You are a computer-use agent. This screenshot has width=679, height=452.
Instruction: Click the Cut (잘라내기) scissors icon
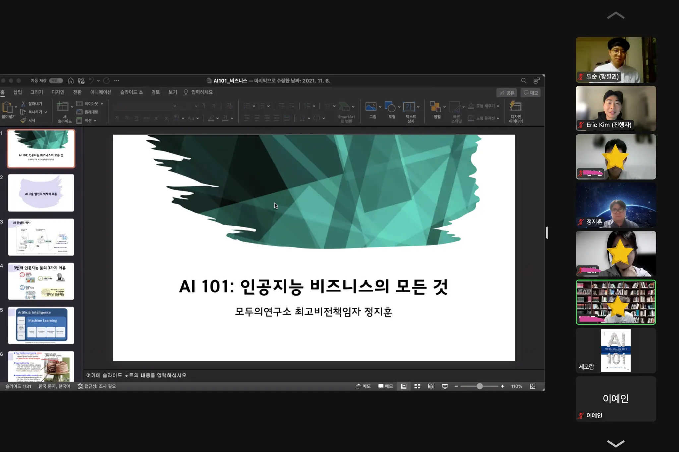24,104
